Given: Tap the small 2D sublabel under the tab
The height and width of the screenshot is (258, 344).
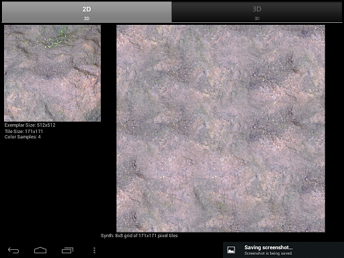Looking at the screenshot, I should [87, 19].
